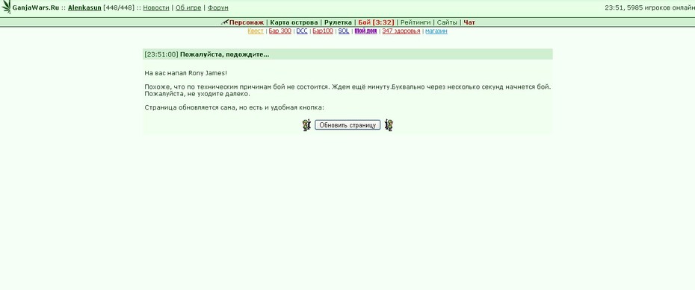Open the Форум link
695x290 pixels.
pyautogui.click(x=218, y=8)
